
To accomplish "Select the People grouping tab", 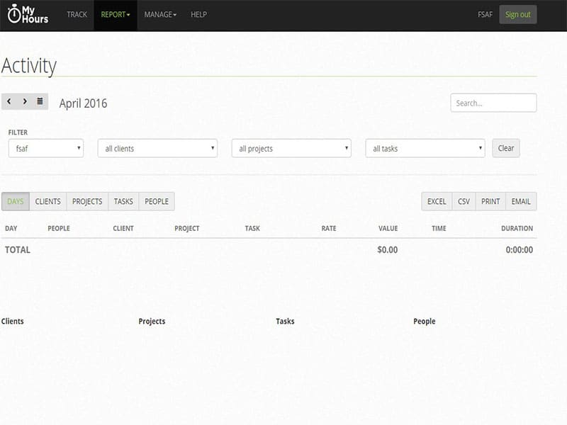I will [x=157, y=202].
